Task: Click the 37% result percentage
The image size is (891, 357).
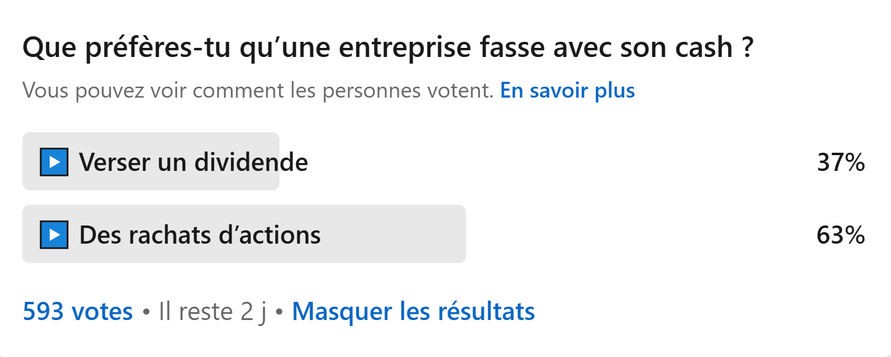Action: 841,162
